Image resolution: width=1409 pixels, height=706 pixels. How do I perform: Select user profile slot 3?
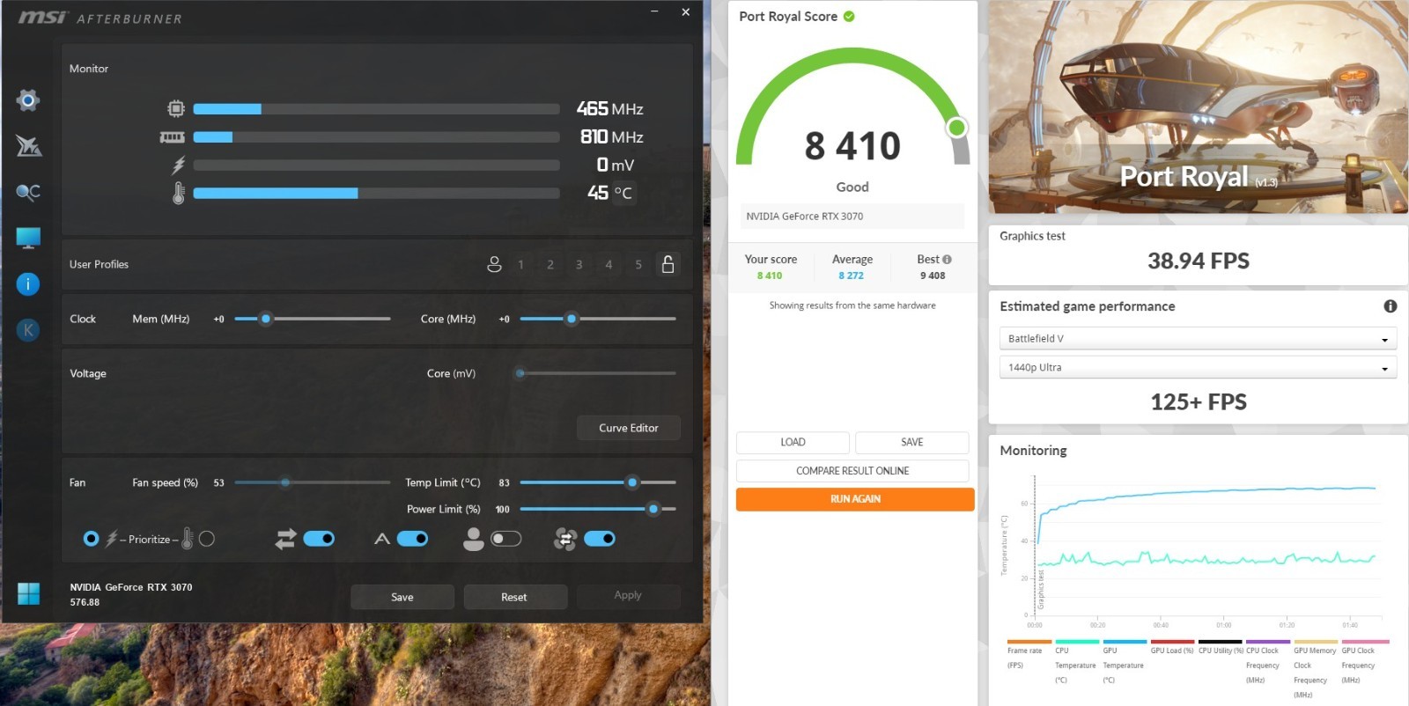click(x=579, y=264)
